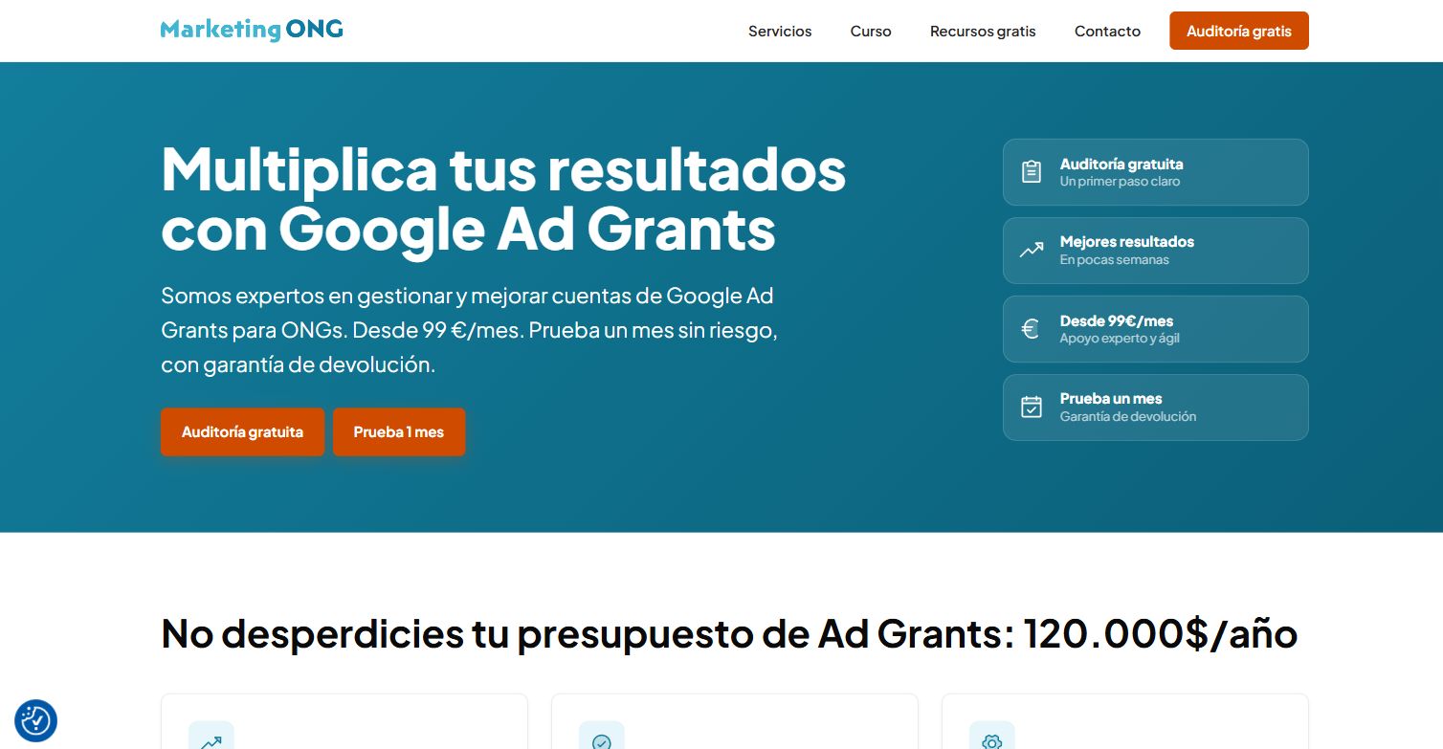
Task: Click the 'Multiplica tus resultados' headline
Action: point(503,199)
